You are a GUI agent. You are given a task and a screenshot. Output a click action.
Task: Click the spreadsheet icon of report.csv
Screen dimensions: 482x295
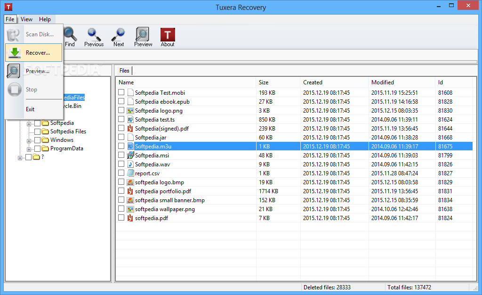(x=130, y=173)
